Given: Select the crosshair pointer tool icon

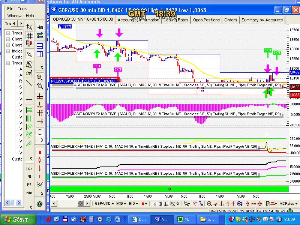Looking at the screenshot, I should tap(30, 27).
